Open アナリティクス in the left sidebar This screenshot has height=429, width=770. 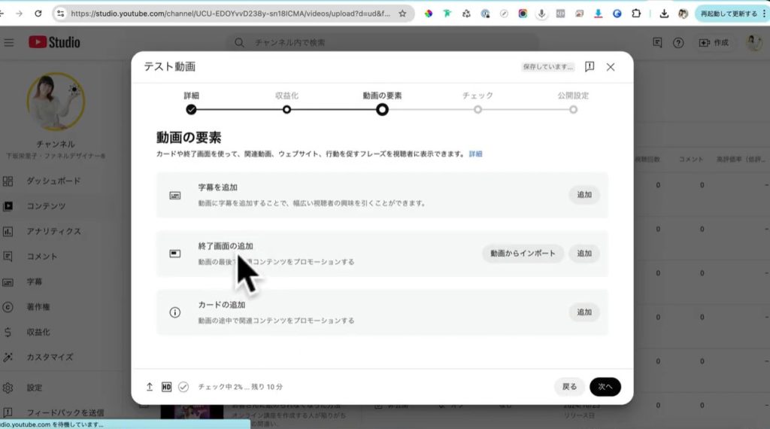pos(53,231)
